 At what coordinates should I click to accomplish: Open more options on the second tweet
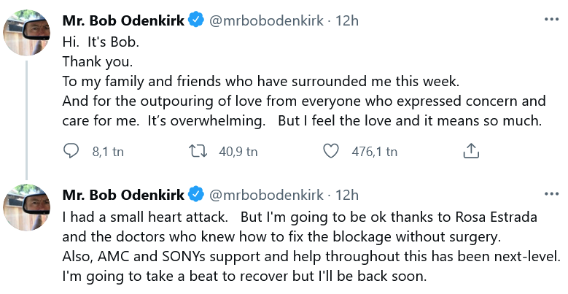coord(551,194)
